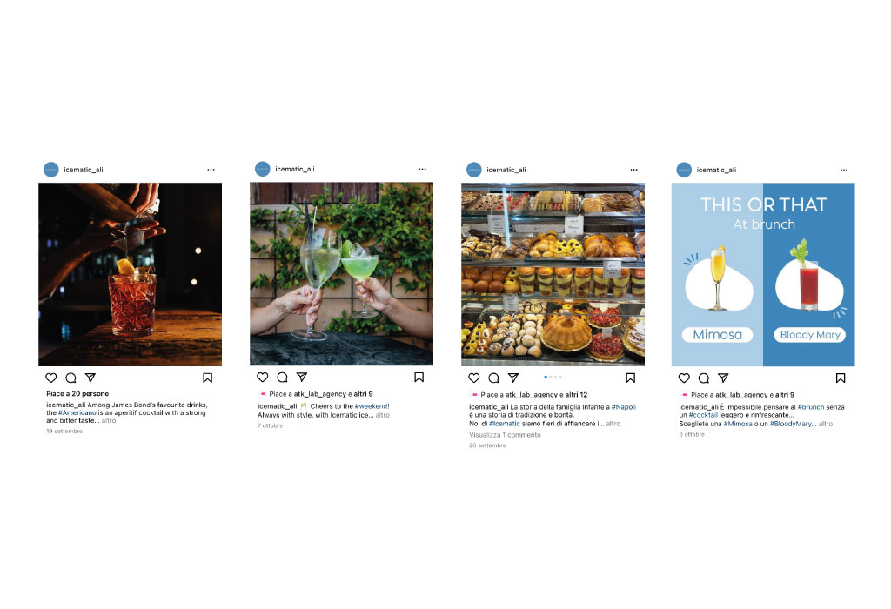Share the weekend cheers post
This screenshot has width=891, height=609.
point(302,378)
